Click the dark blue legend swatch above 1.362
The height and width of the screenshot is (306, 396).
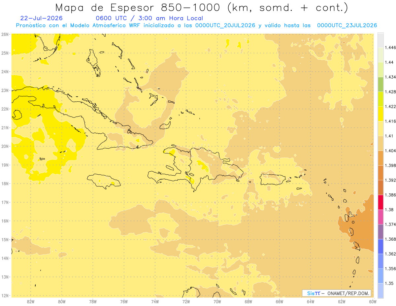380,246
